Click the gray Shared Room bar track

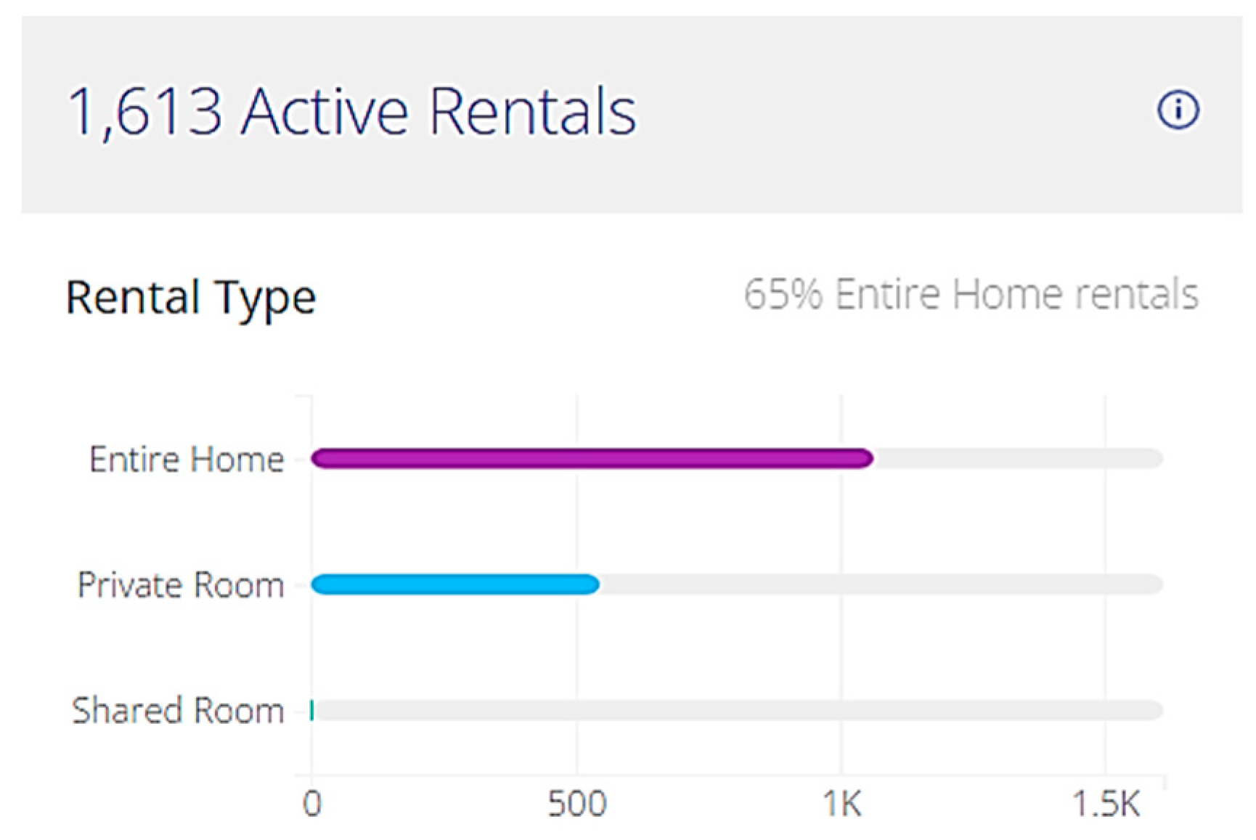(x=737, y=710)
